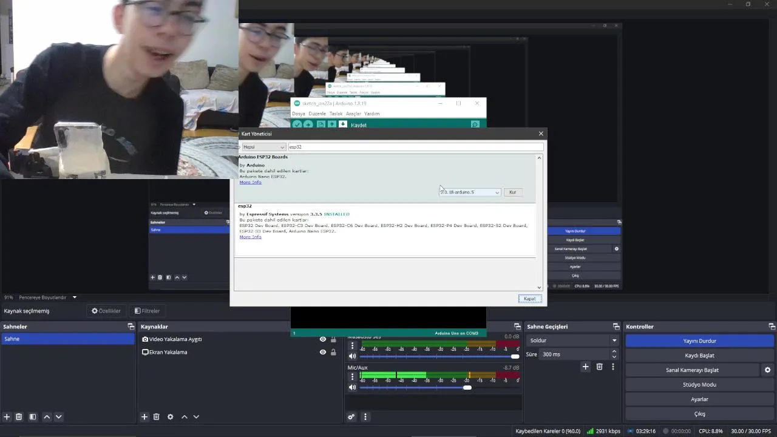Move scene up in Sahneler panel

tap(47, 417)
